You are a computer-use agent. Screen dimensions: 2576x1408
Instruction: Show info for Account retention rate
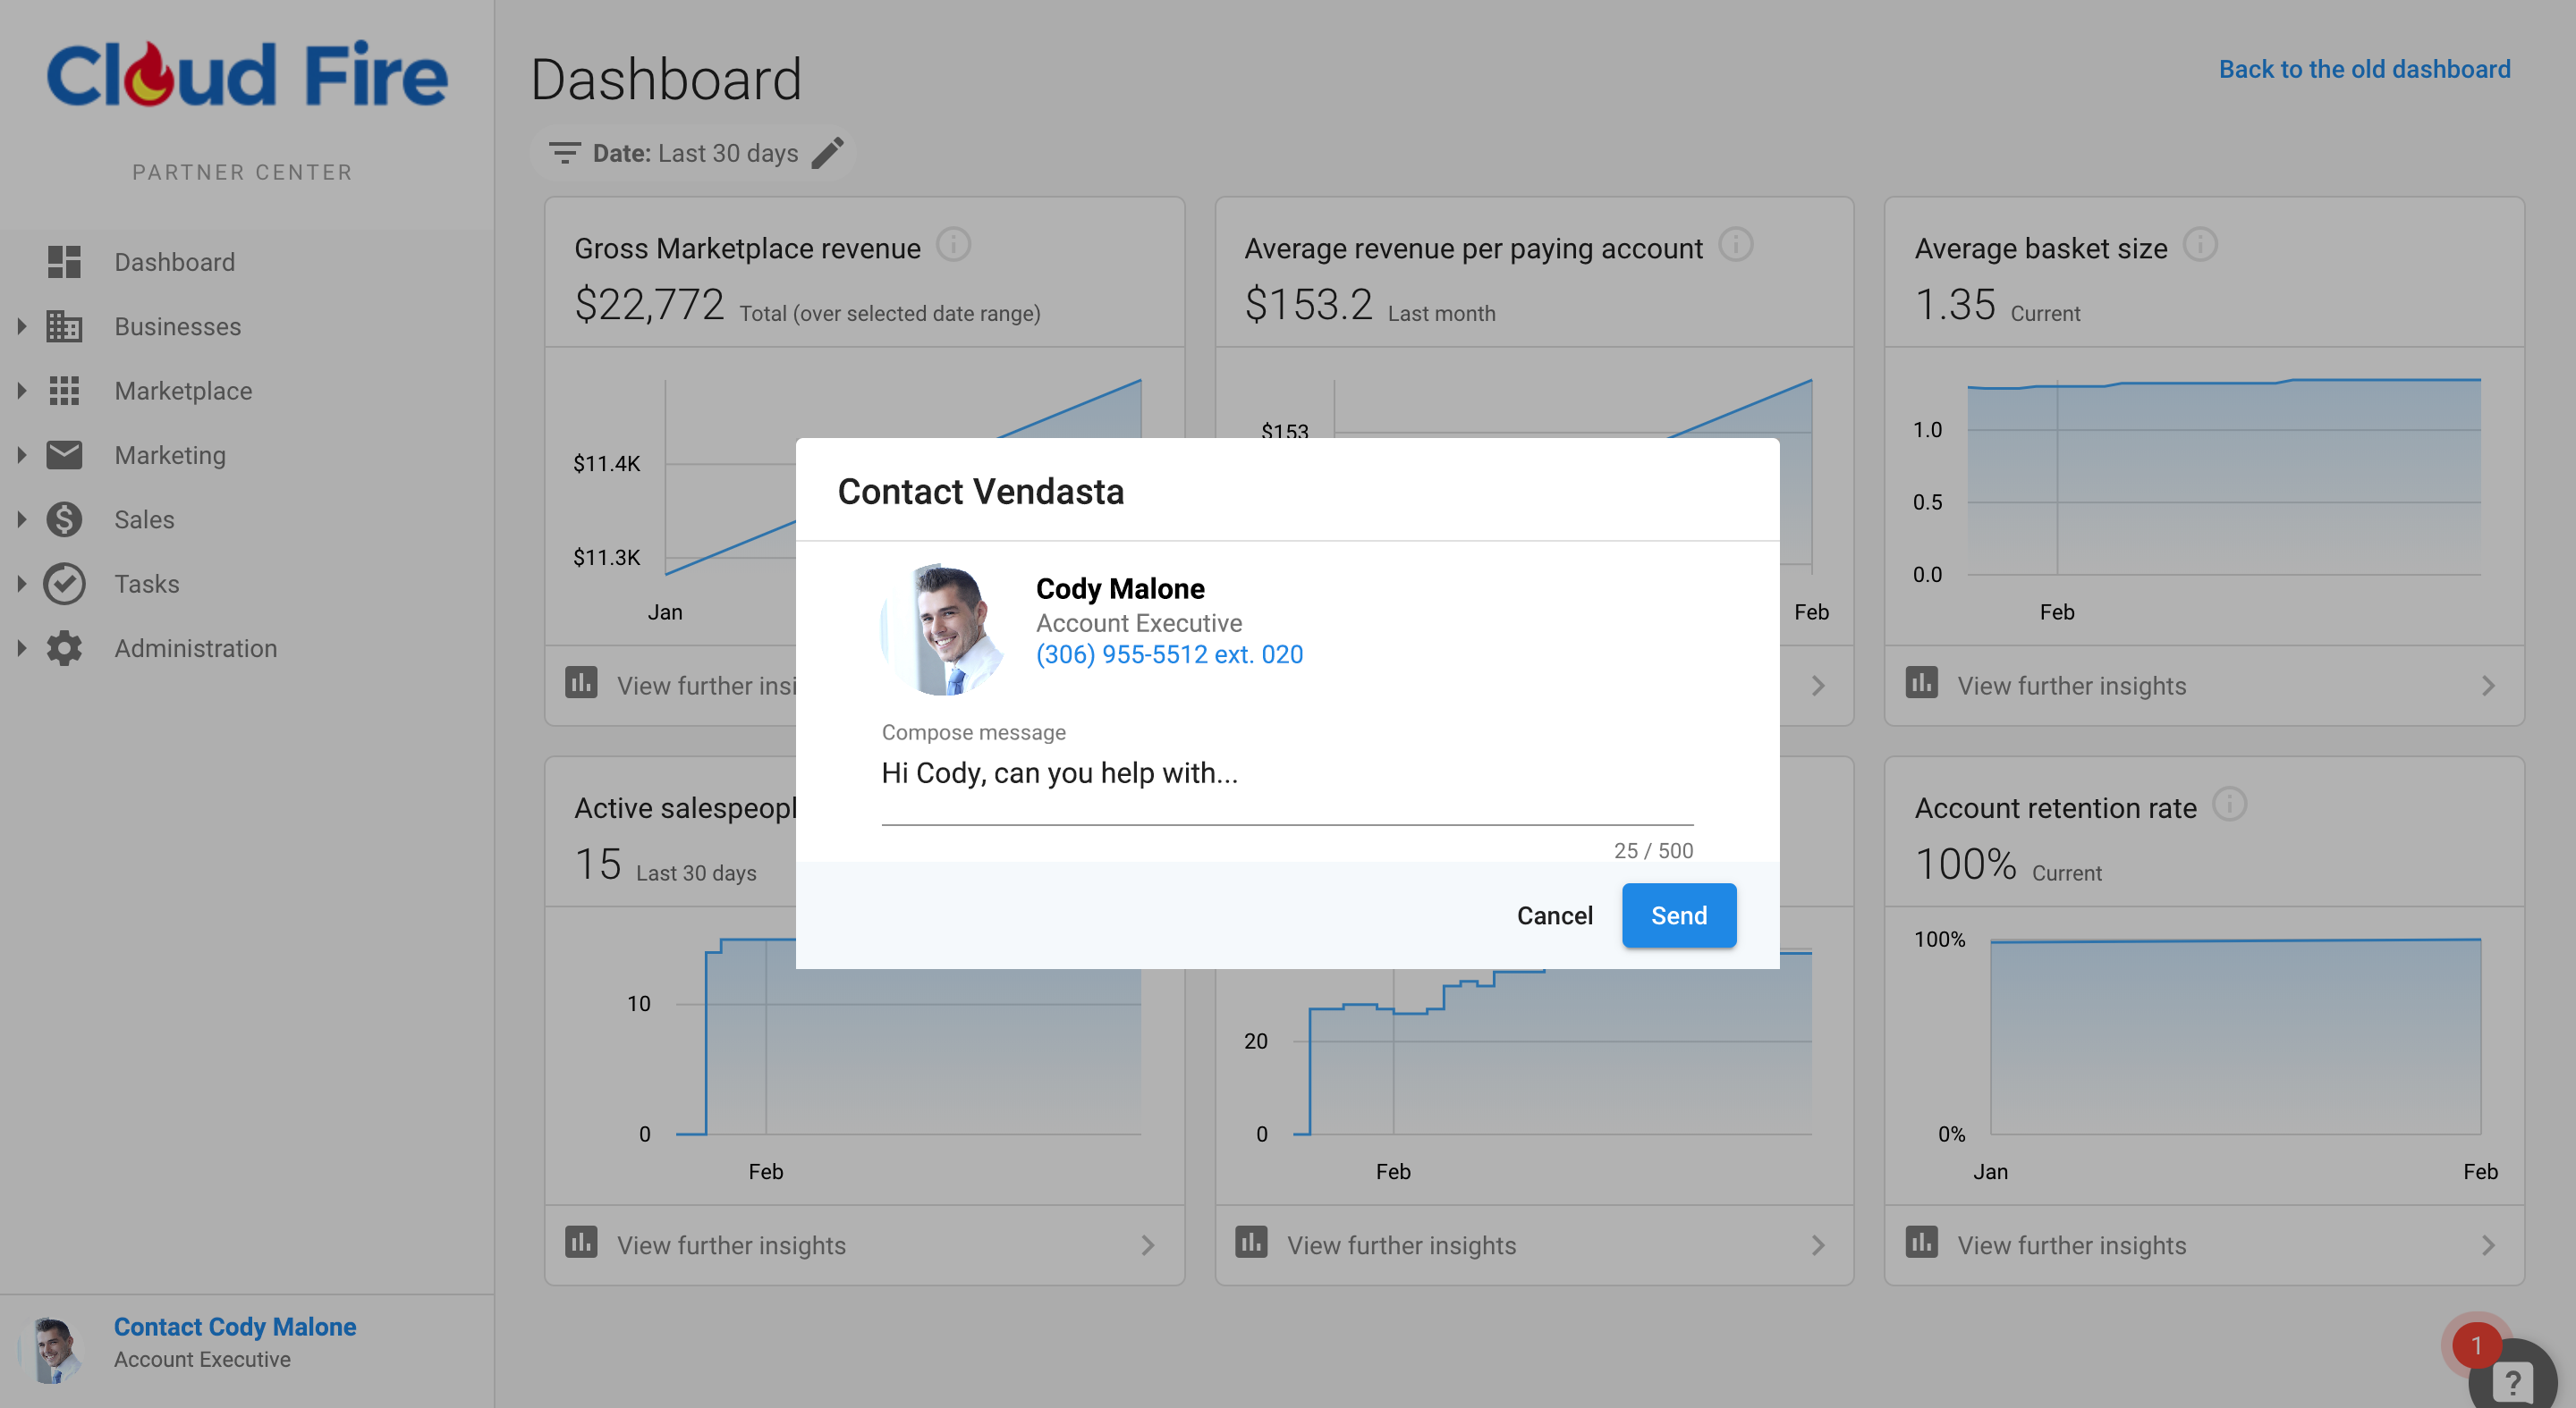(x=2229, y=805)
